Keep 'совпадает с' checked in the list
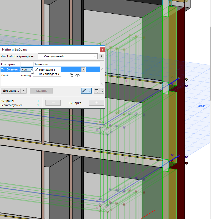 point(48,70)
